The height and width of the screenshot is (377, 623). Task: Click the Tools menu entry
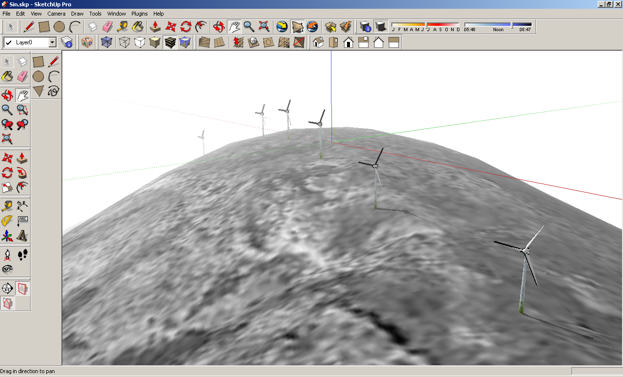[95, 14]
